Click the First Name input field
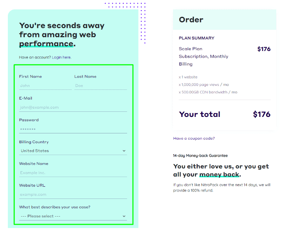Viewport: 299px width, 235px height. 46,86
